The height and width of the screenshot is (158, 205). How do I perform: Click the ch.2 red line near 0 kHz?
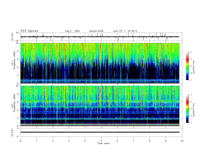coord(100,126)
